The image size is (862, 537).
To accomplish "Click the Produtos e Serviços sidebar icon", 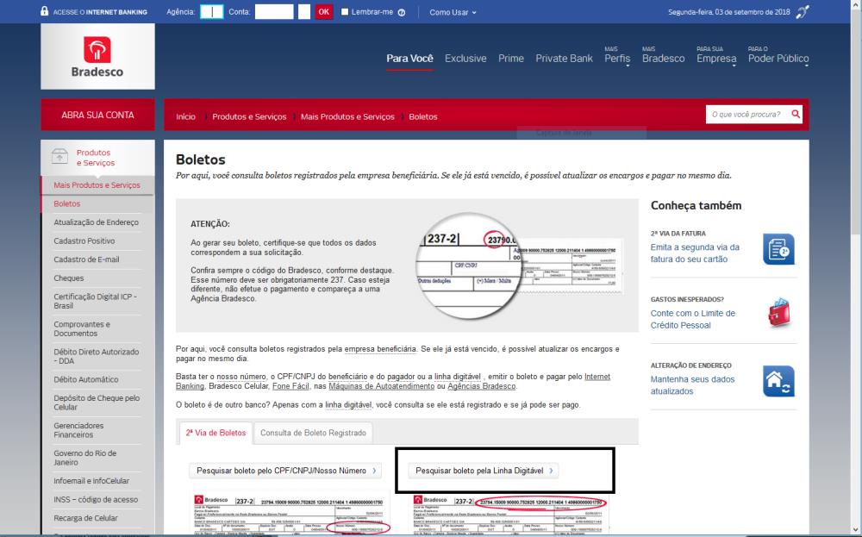I will [60, 157].
